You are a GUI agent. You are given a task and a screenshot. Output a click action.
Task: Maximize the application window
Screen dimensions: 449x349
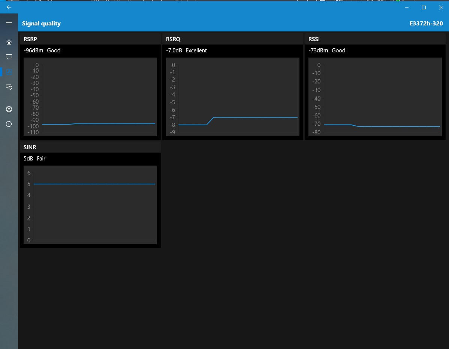(424, 7)
